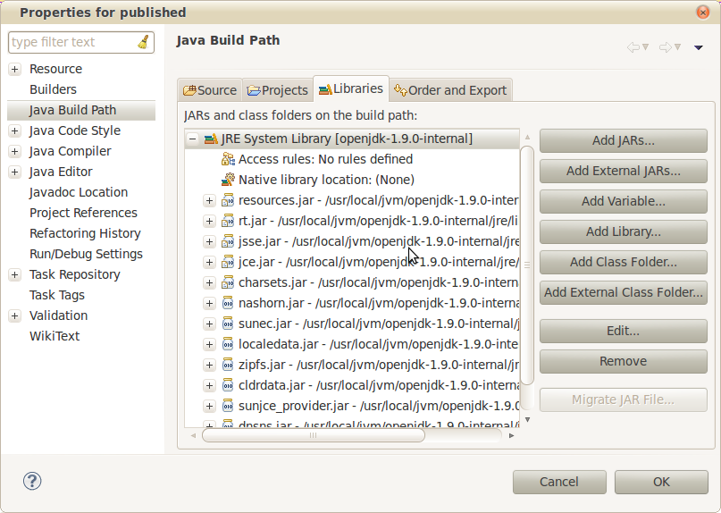Viewport: 721px width, 513px height.
Task: Expand the rt.jar tree entry
Action: click(x=209, y=221)
